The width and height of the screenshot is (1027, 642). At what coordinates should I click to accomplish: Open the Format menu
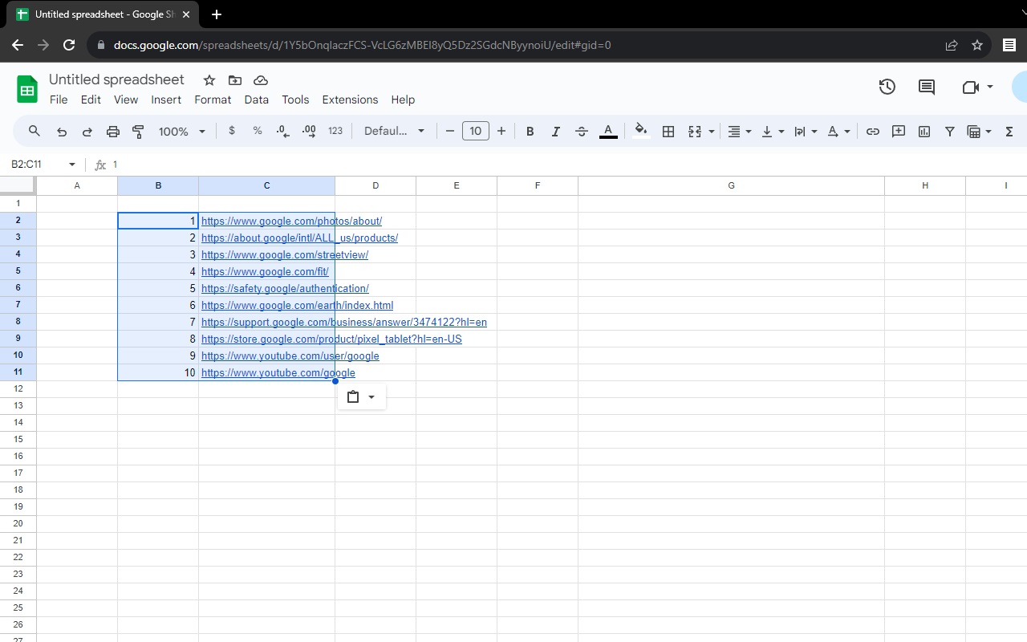click(x=213, y=100)
